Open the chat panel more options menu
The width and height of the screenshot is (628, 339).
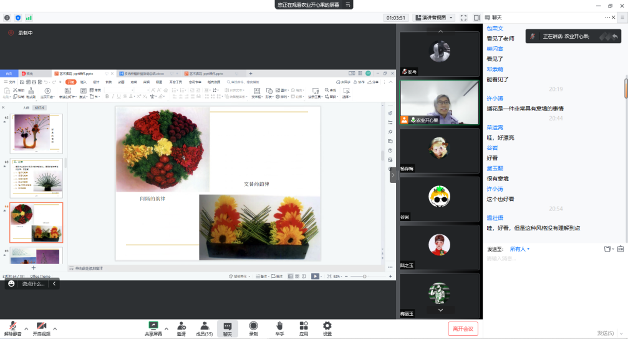tap(606, 17)
